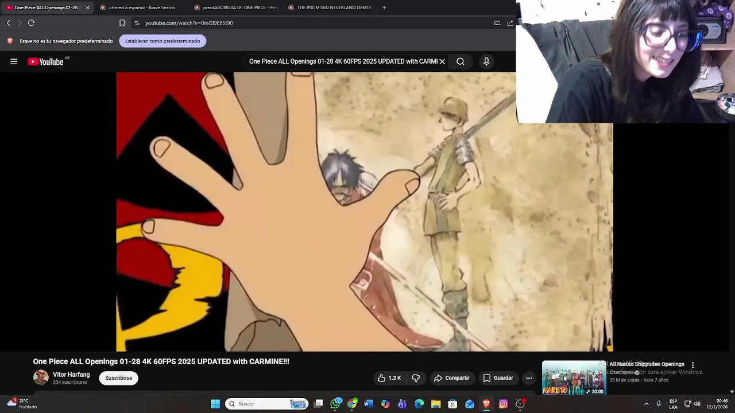
Task: Open All Naruto Shippuden Openings title
Action: click(x=647, y=364)
